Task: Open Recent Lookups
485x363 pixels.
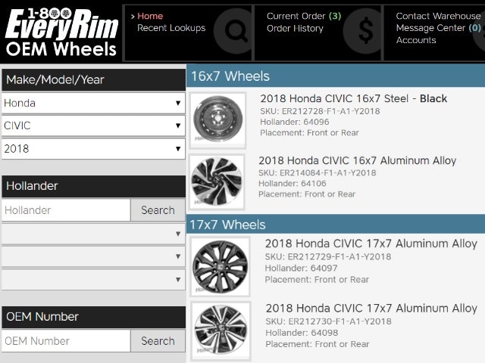Action: tap(171, 28)
